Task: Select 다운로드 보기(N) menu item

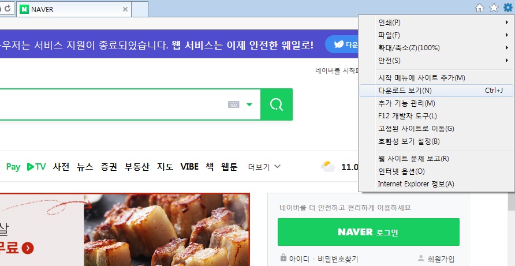Action: click(x=437, y=91)
